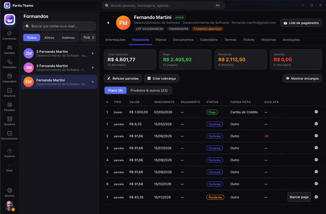This screenshot has height=214, width=326.
Task: Open Arquivos section
Action: click(10, 93)
